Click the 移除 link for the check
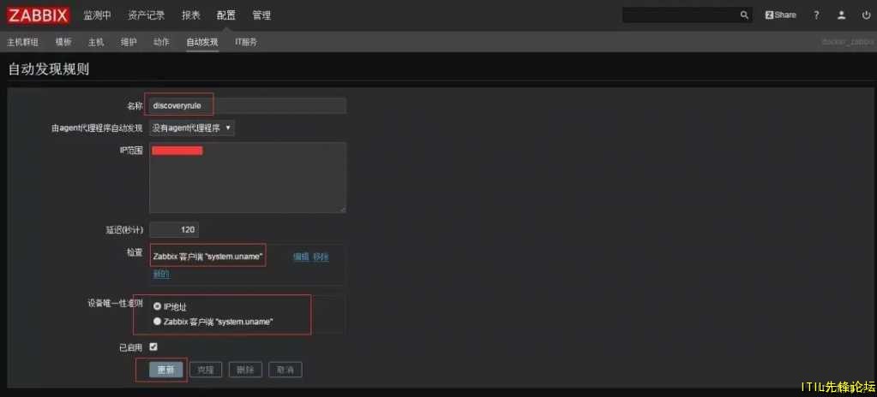Screen dimensions: 877x397 (x=321, y=257)
